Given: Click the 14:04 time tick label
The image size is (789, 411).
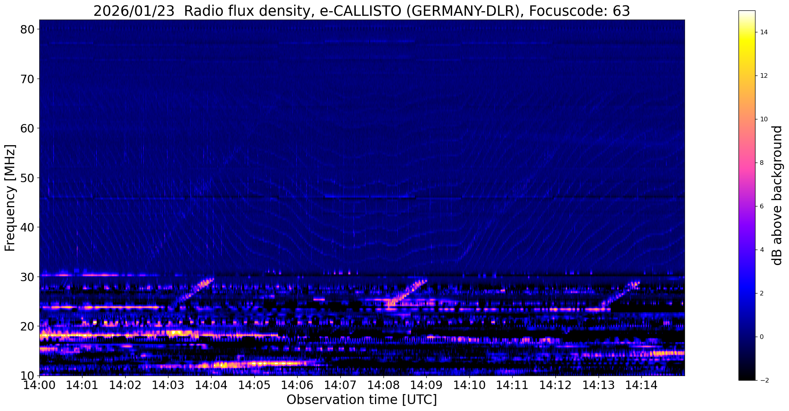Looking at the screenshot, I should (211, 384).
